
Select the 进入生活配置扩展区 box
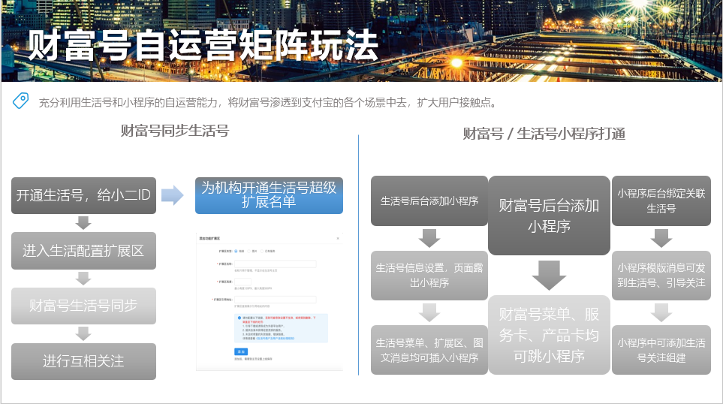tap(83, 251)
